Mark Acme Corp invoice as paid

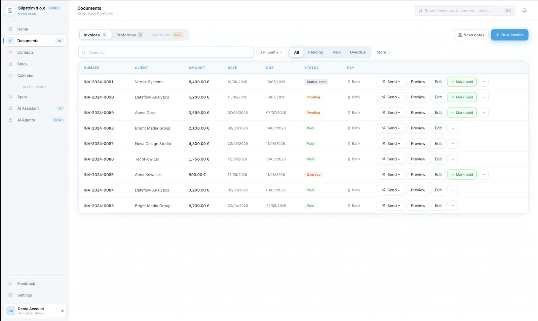462,112
